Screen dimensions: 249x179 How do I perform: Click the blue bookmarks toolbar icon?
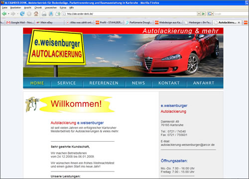[51, 14]
